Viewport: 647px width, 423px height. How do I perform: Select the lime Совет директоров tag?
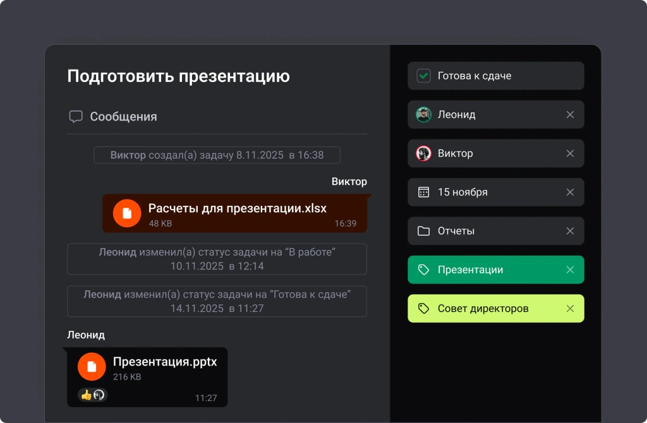(x=496, y=308)
